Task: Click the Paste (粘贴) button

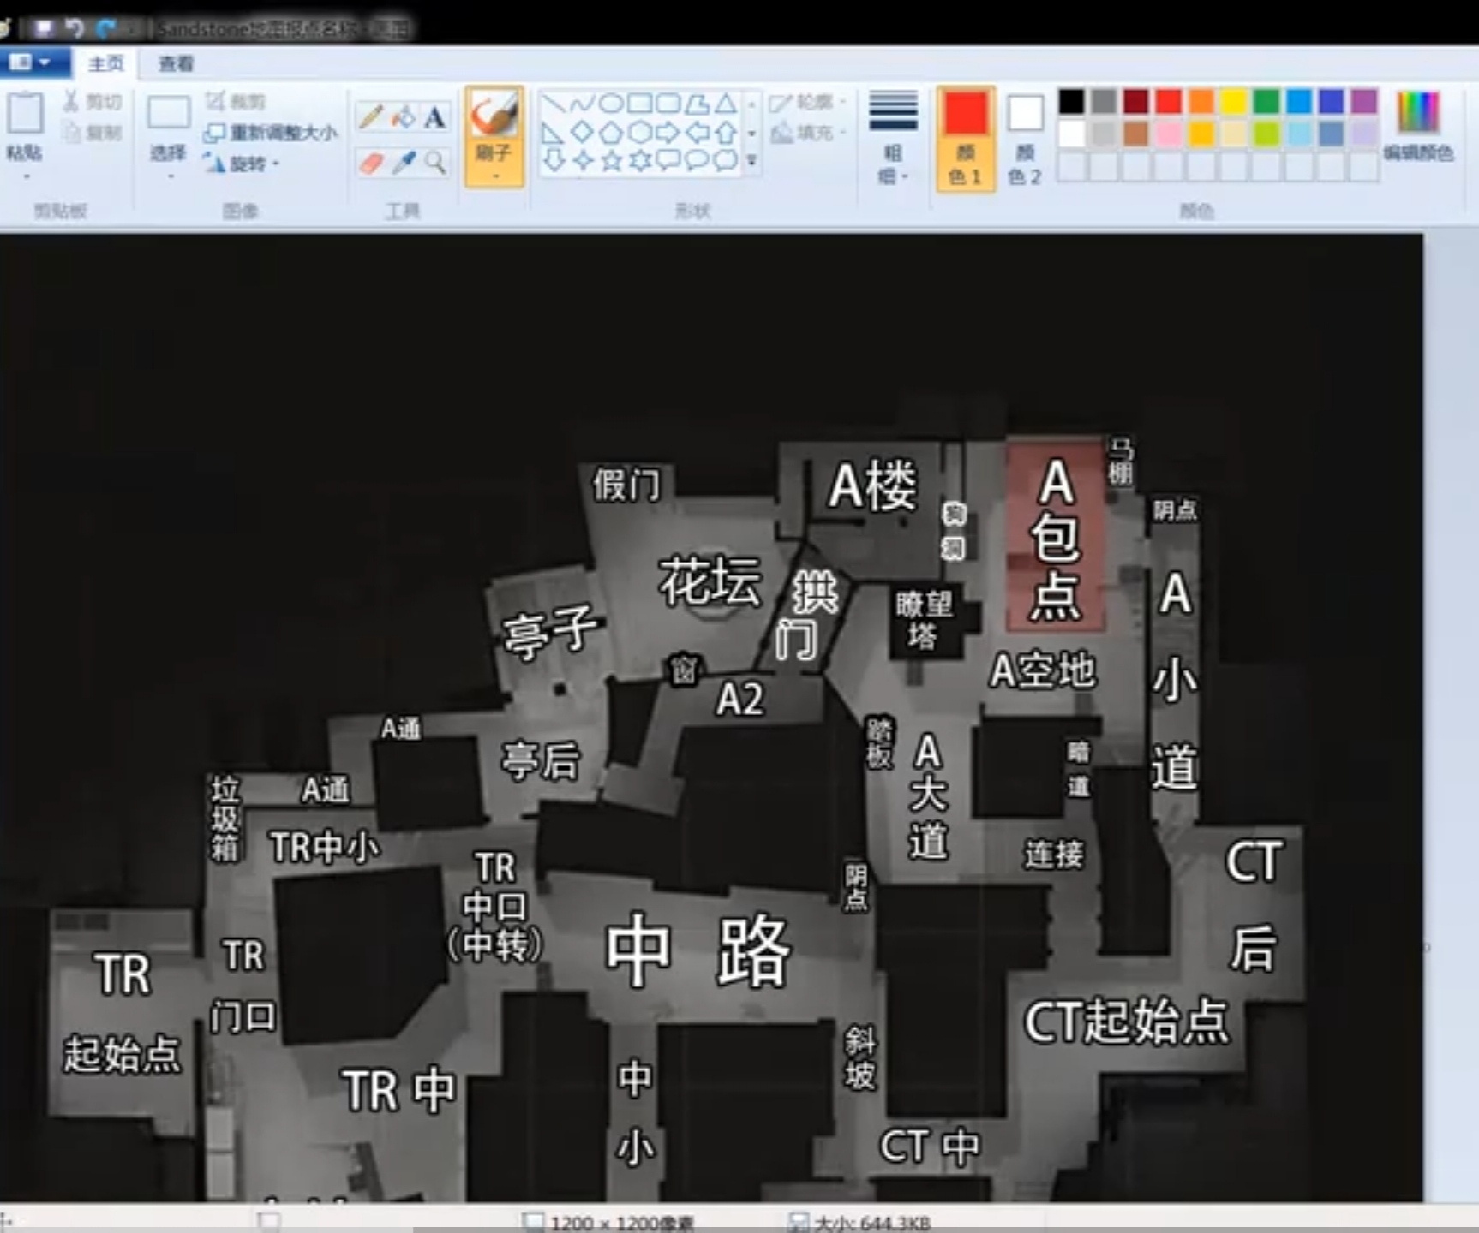Action: pos(25,124)
